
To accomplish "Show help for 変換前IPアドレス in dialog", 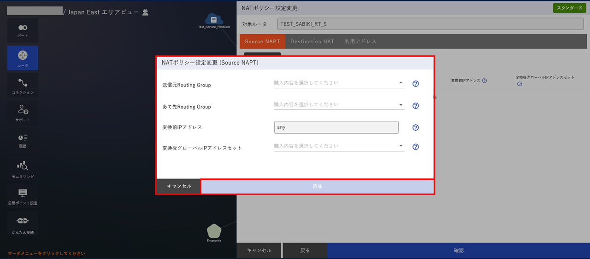I will coord(415,127).
